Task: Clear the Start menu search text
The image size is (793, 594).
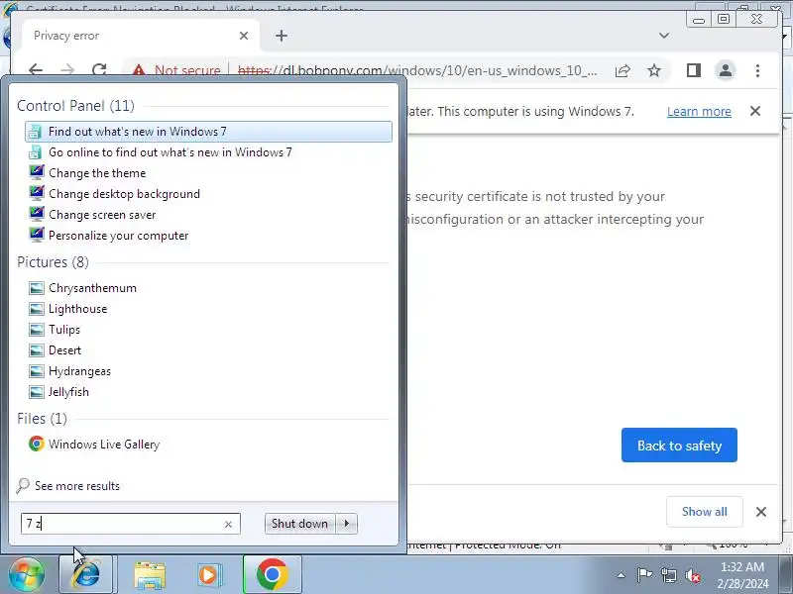Action: pyautogui.click(x=229, y=525)
